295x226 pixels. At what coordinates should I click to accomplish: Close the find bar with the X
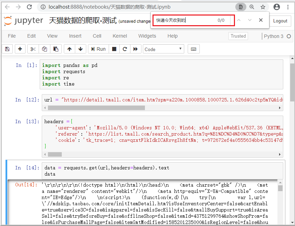260,20
